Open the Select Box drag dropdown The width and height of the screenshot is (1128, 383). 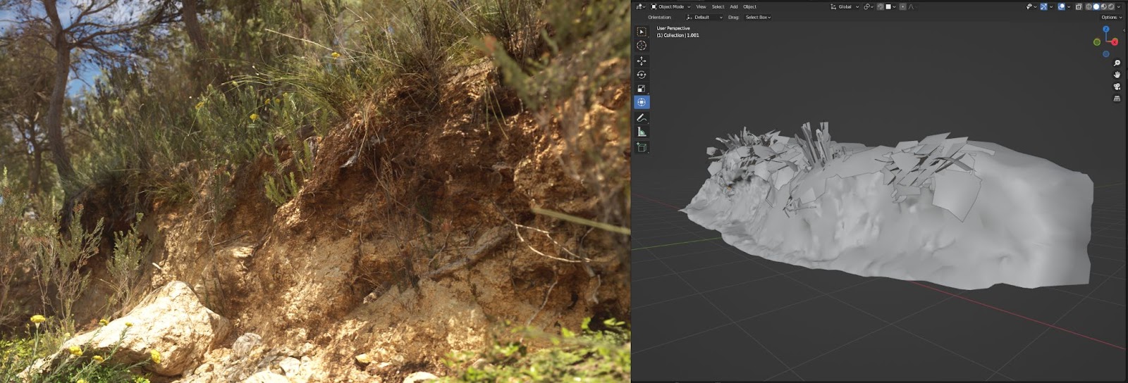(x=758, y=17)
